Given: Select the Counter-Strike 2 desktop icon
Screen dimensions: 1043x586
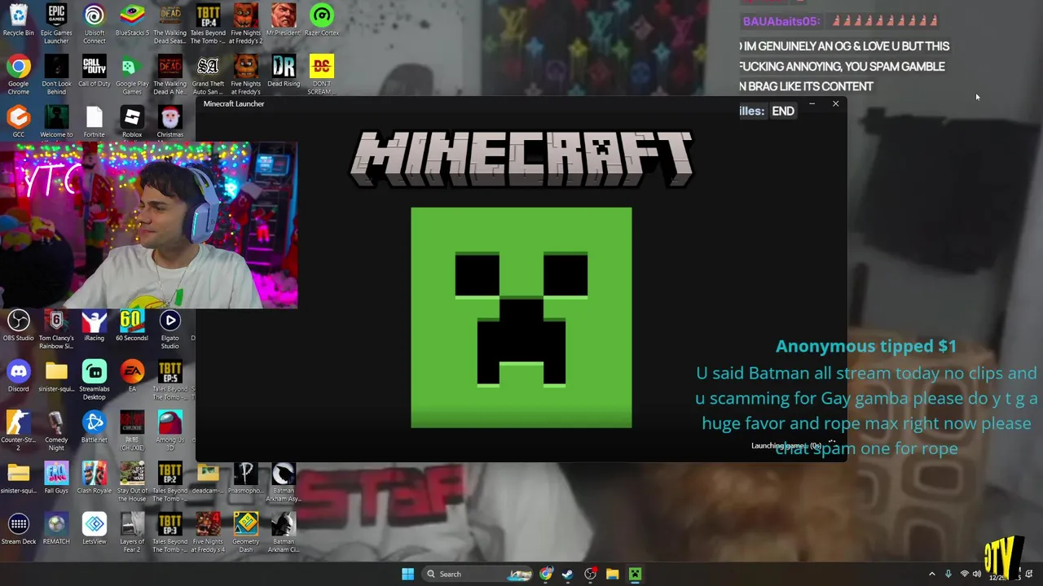Looking at the screenshot, I should [18, 431].
